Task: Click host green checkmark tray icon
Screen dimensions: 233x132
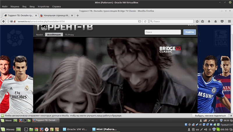Action: click(218, 129)
